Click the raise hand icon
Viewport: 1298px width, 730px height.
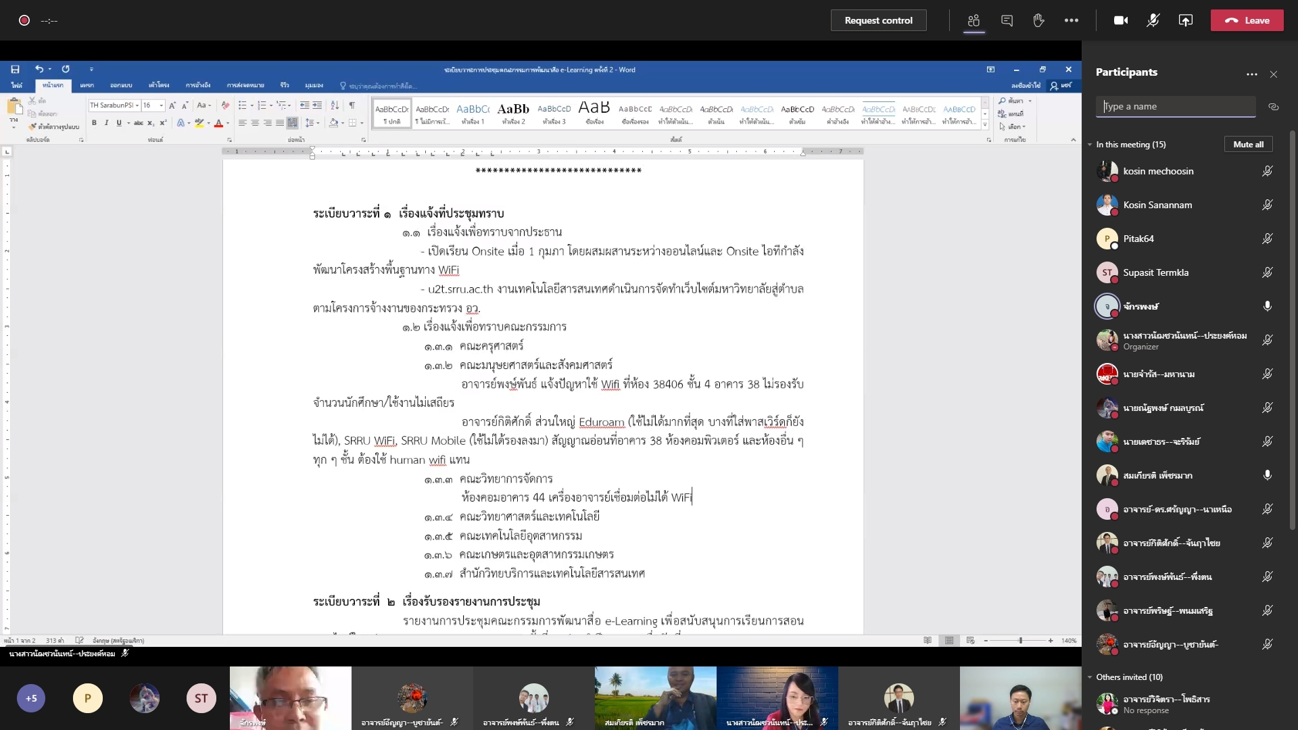coord(1039,20)
